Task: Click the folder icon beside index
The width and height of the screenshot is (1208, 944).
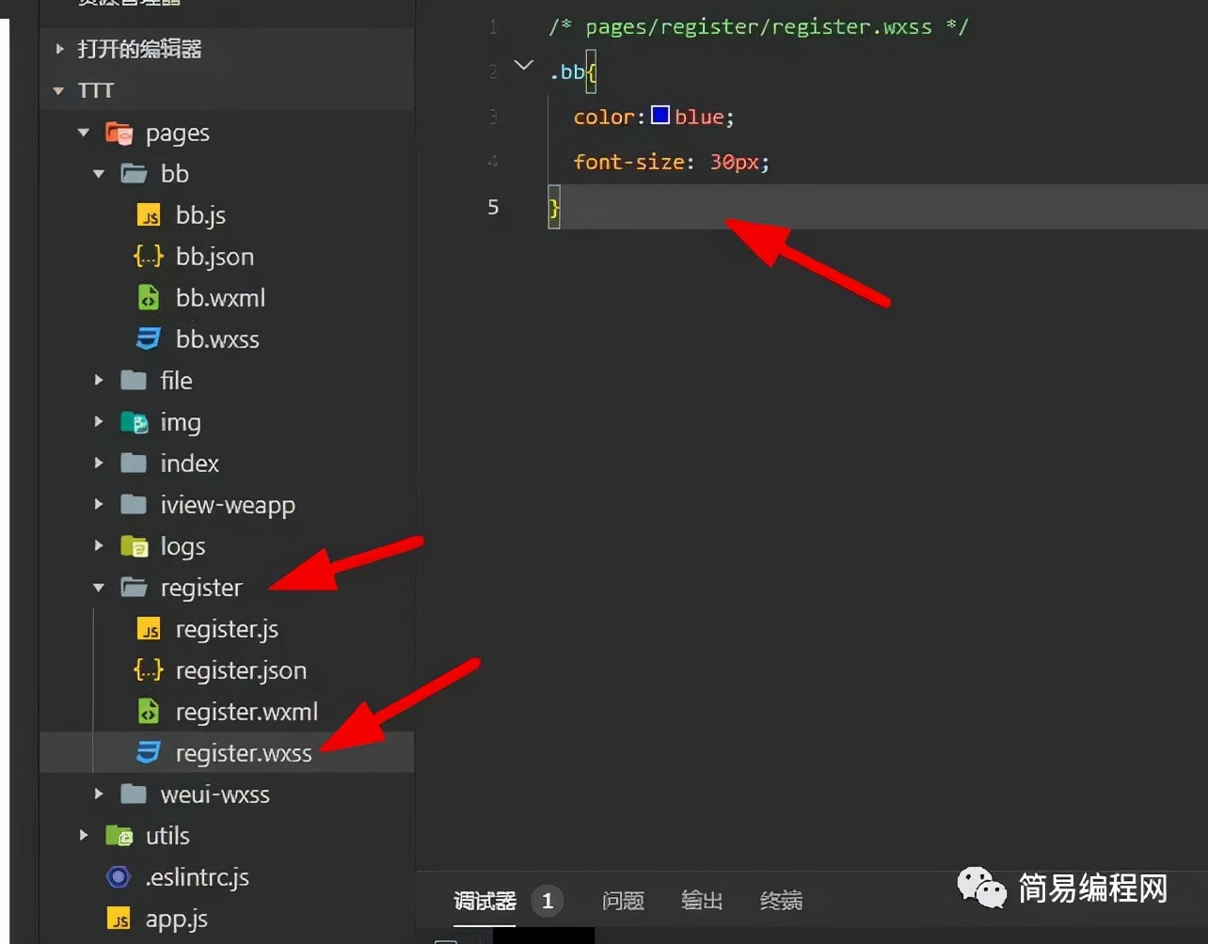Action: 135,464
